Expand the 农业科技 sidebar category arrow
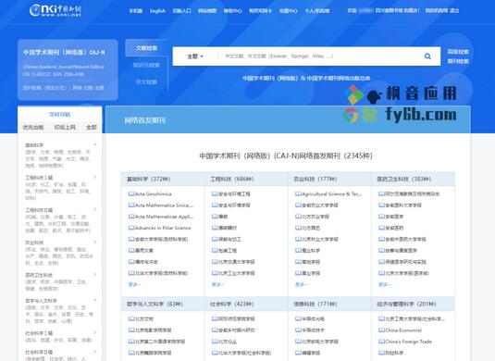Viewport: 495px width, 361px height. click(94, 243)
